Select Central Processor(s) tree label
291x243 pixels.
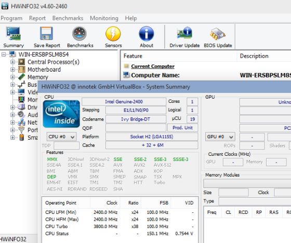pos(54,62)
